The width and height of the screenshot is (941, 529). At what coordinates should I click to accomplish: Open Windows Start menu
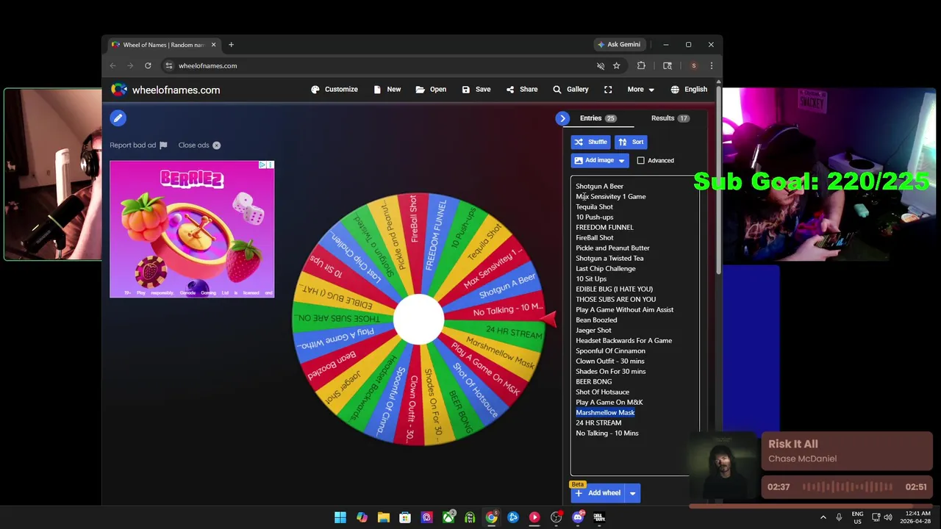pyautogui.click(x=340, y=517)
